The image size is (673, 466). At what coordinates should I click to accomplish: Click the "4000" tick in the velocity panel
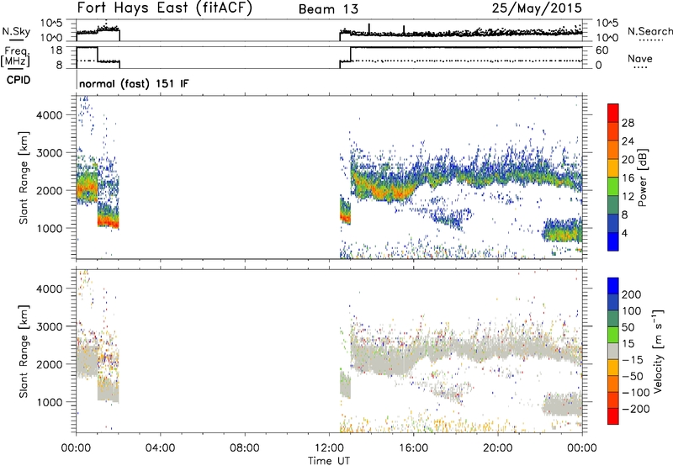[x=49, y=289]
